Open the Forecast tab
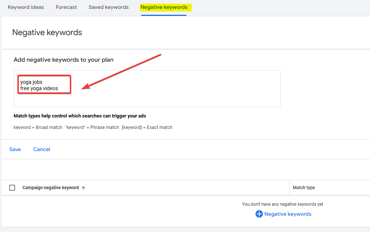370x232 pixels. (66, 7)
